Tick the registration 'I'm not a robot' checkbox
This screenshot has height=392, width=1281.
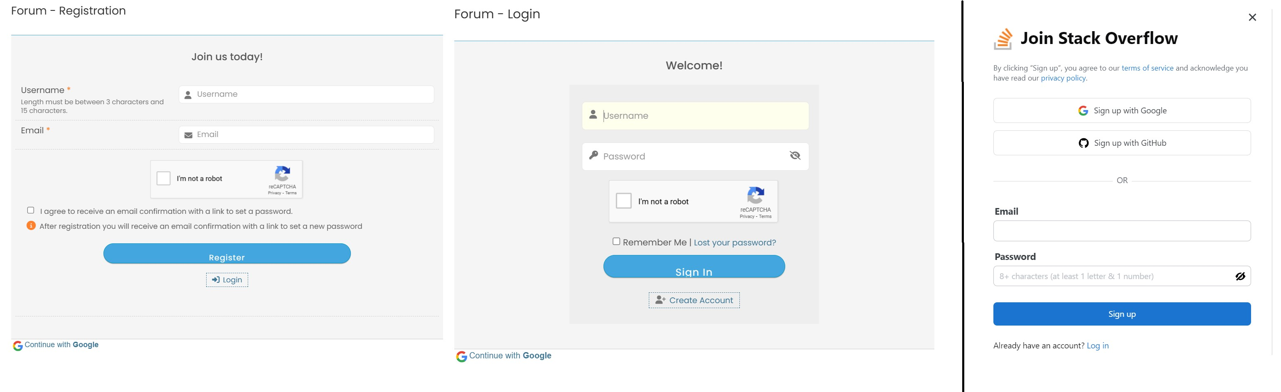coord(164,179)
